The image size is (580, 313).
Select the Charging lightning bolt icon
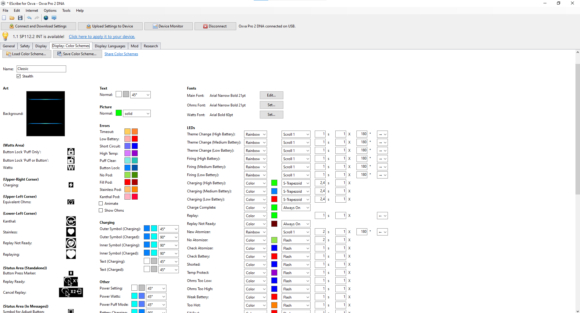tap(71, 185)
